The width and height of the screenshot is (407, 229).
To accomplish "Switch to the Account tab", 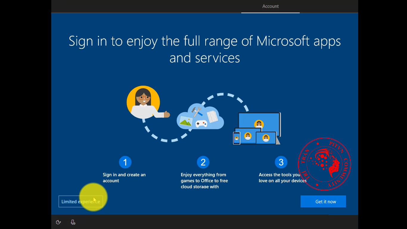I will coord(271,6).
